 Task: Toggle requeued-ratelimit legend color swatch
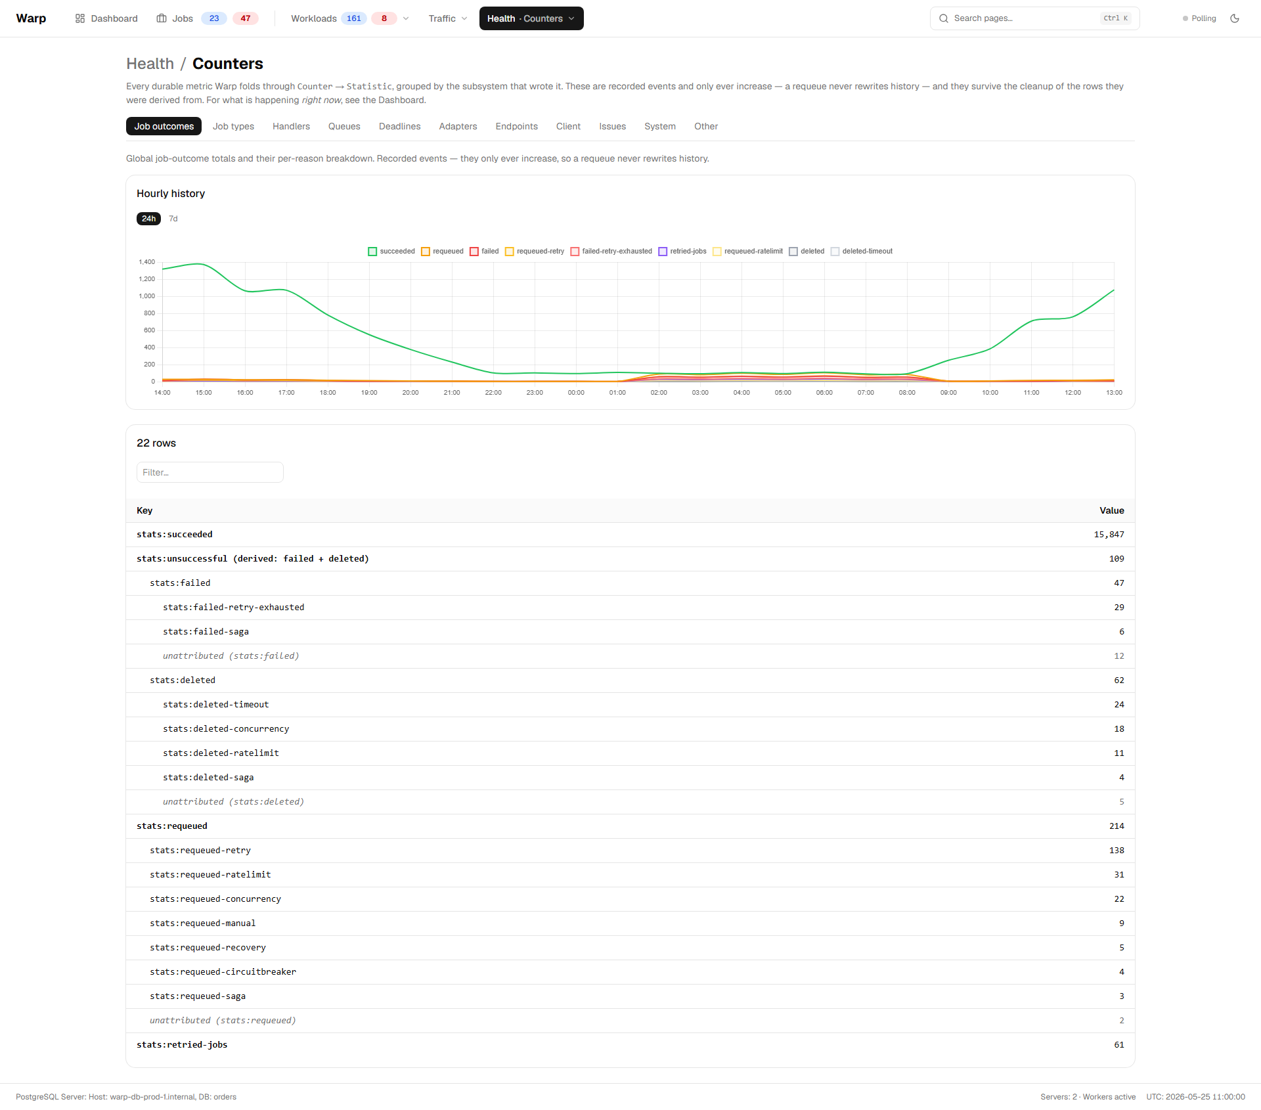point(717,252)
